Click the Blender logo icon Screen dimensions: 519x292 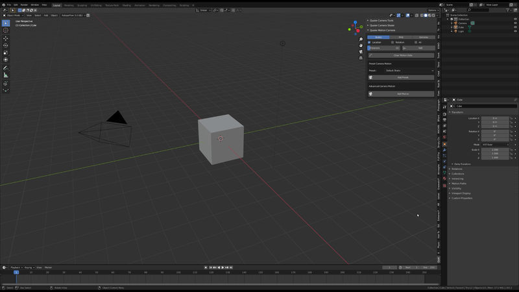(x=4, y=5)
